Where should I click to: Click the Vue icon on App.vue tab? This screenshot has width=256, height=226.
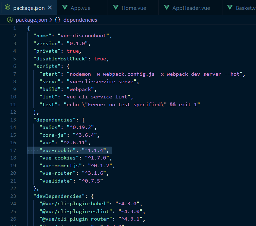65,7
